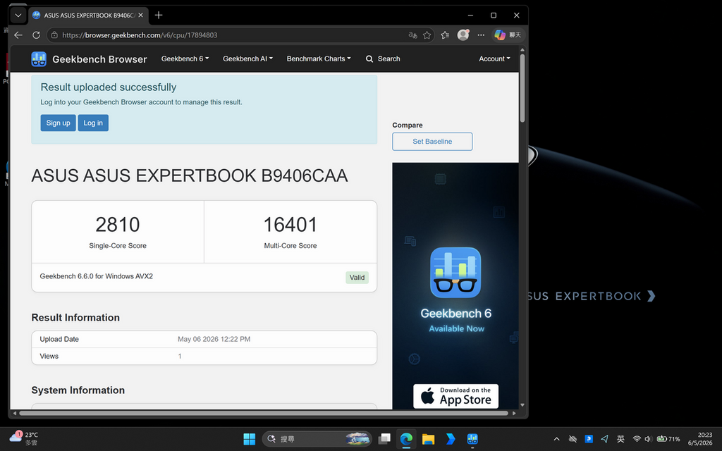
Task: Switch the input language indicator 英
Action: [x=620, y=439]
